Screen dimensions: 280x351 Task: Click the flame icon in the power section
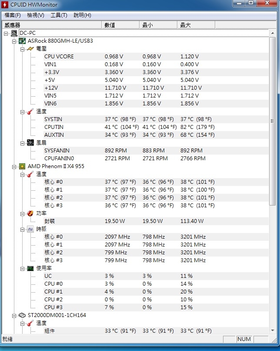[x=30, y=213]
